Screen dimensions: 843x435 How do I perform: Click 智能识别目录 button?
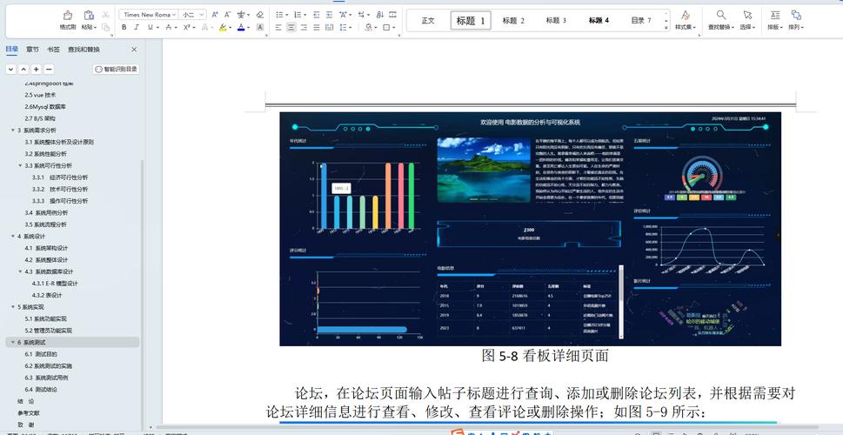tap(116, 69)
